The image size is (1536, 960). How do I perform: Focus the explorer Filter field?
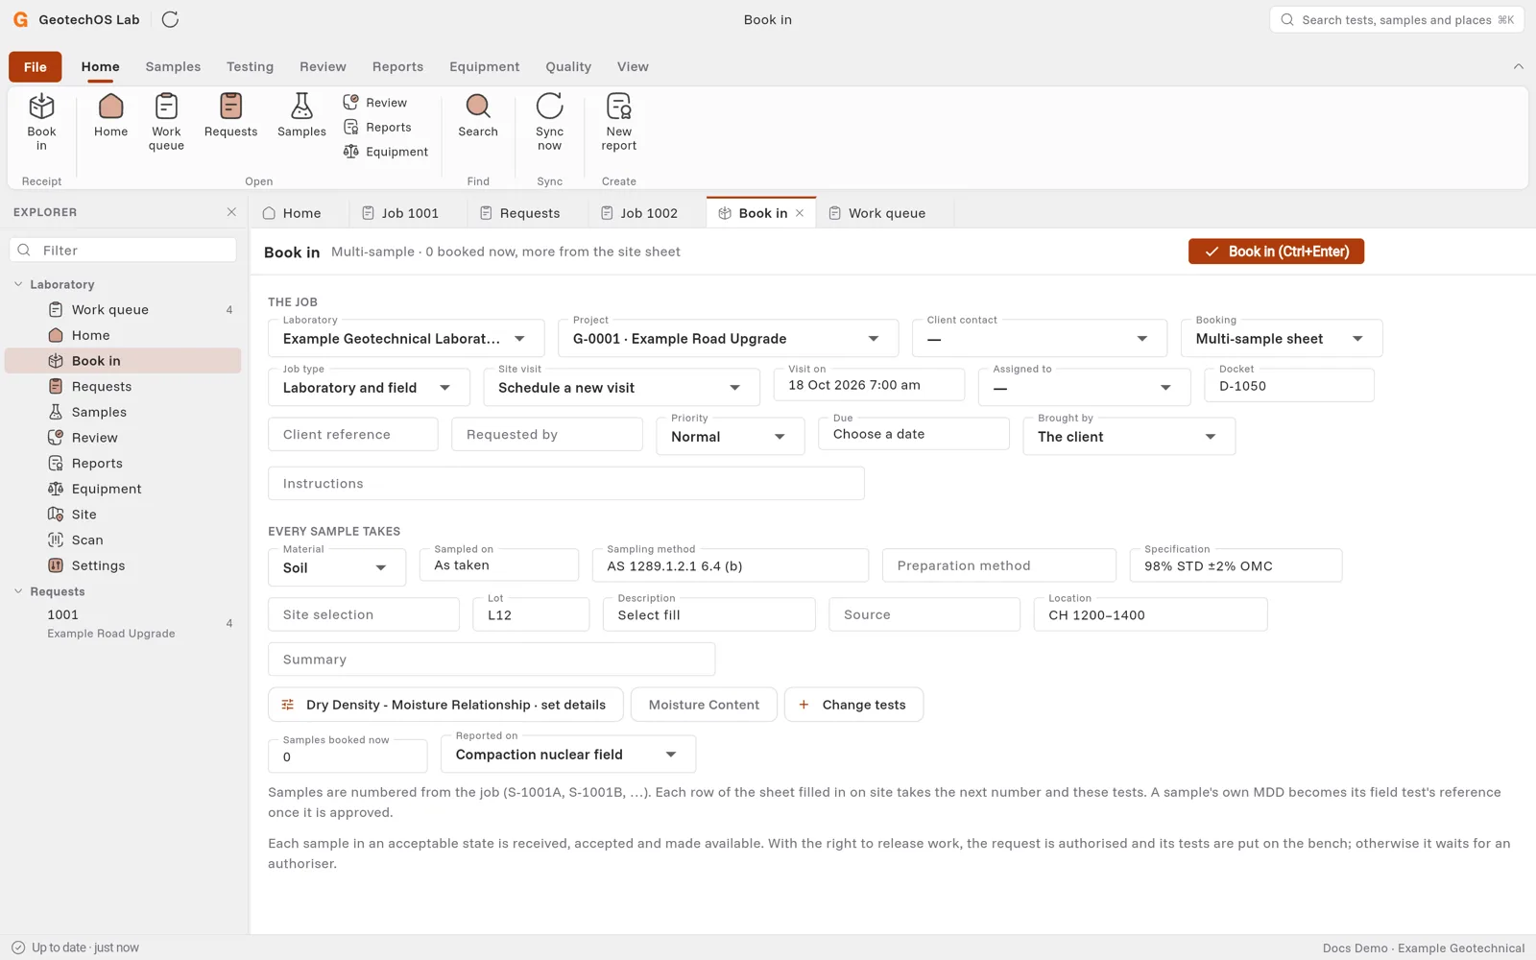pos(123,251)
